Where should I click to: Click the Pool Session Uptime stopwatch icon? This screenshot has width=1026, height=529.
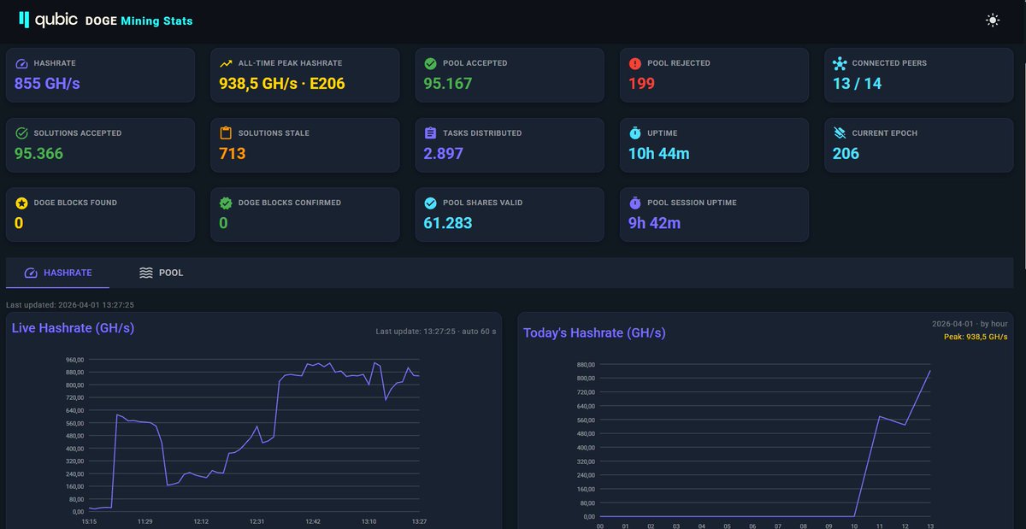[635, 203]
